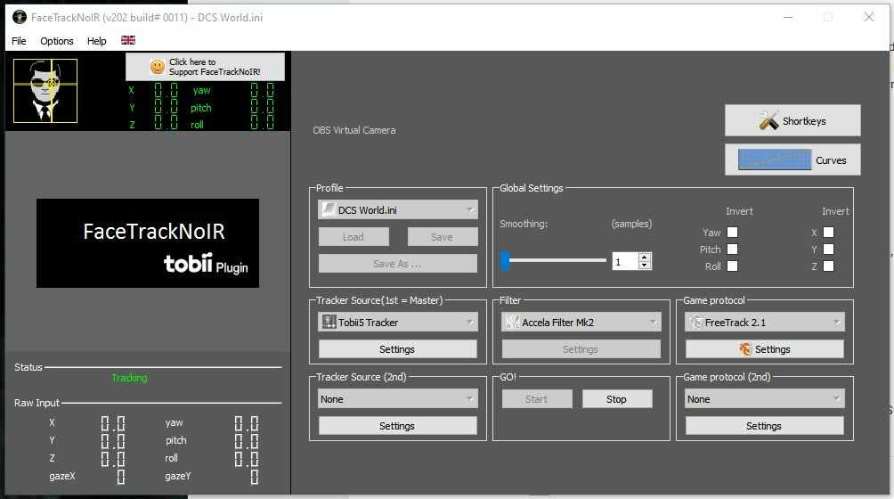The image size is (894, 499).
Task: Open the Options menu
Action: (56, 41)
